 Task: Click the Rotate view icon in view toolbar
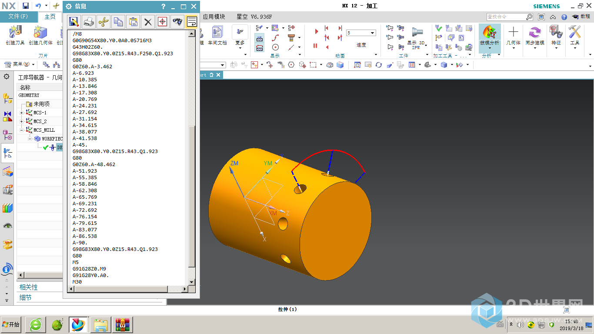[379, 65]
